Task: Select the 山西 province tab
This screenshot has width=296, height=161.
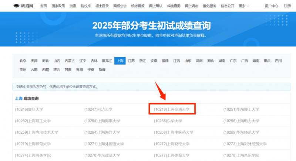Action: 57,61
